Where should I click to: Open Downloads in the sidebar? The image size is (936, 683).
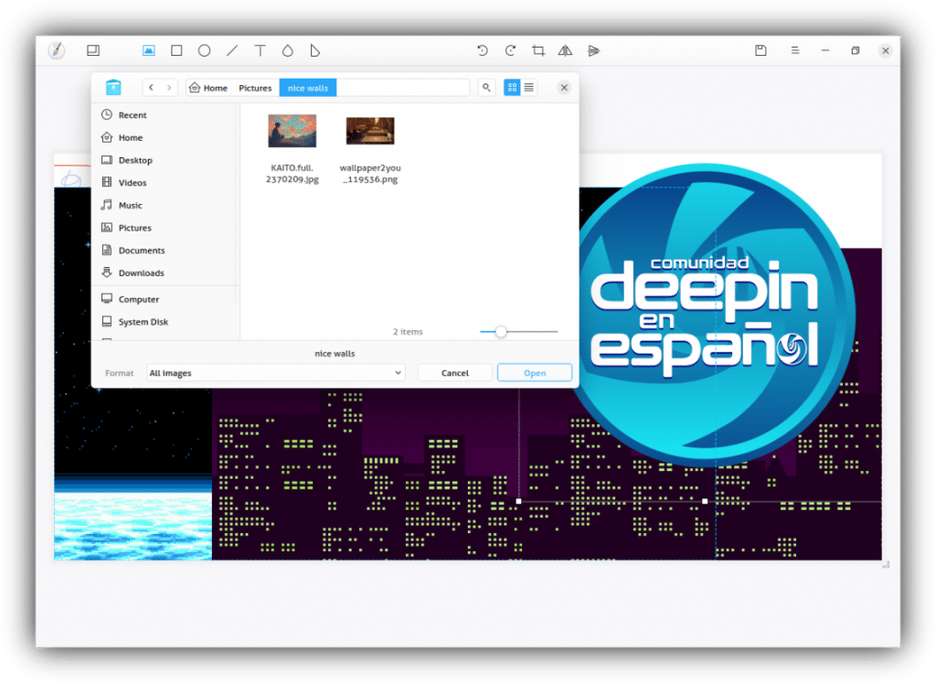click(x=166, y=273)
